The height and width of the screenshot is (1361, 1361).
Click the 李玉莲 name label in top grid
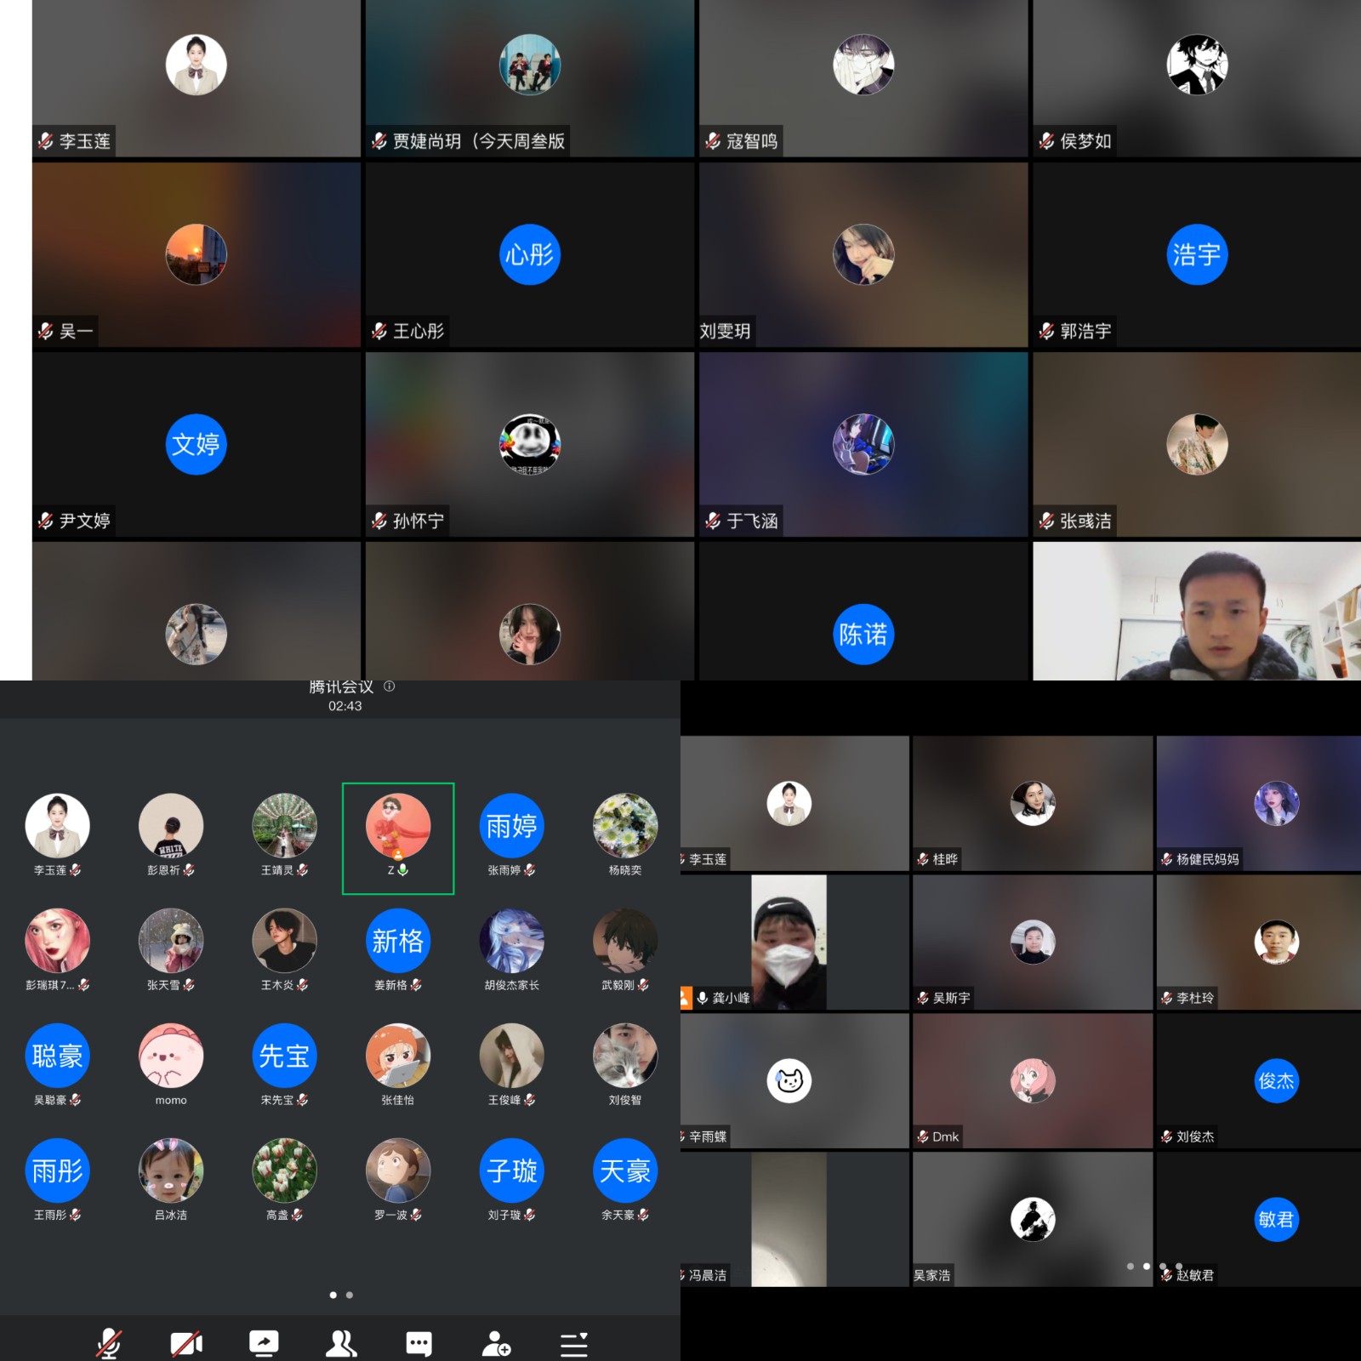(x=84, y=141)
